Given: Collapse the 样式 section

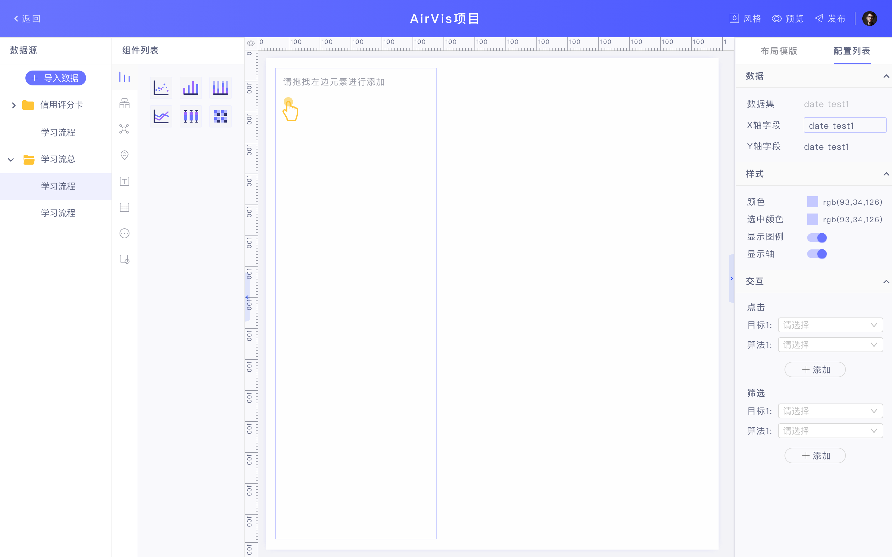Looking at the screenshot, I should (886, 174).
